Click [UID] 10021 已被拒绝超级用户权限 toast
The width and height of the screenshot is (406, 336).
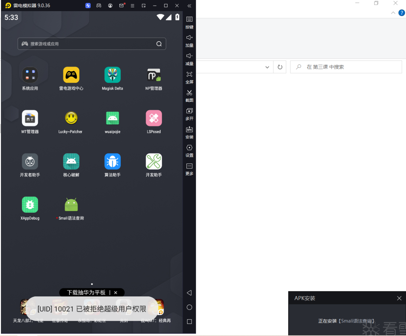(92, 309)
